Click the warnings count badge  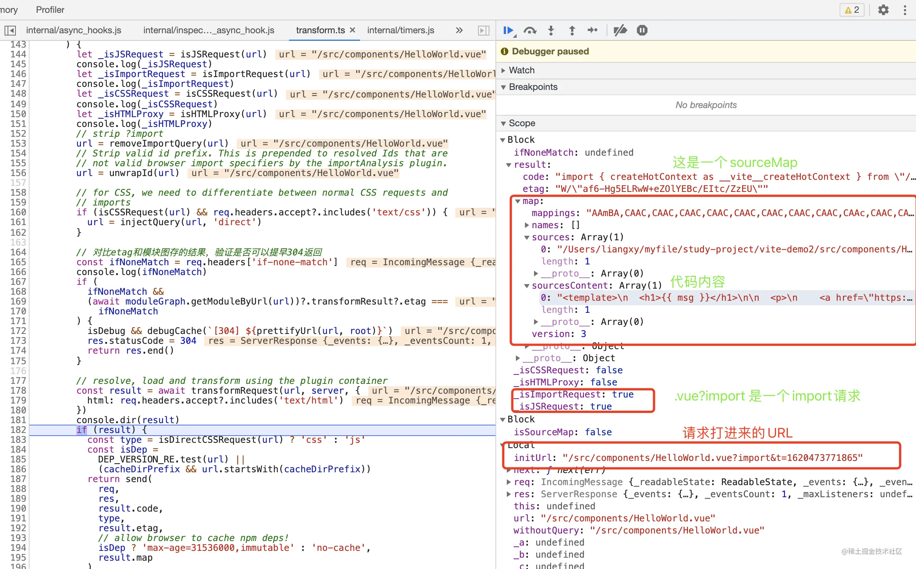[x=852, y=10]
